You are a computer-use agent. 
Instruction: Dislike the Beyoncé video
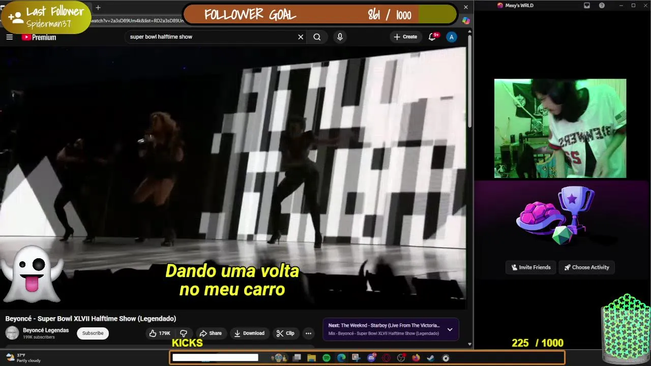(184, 333)
